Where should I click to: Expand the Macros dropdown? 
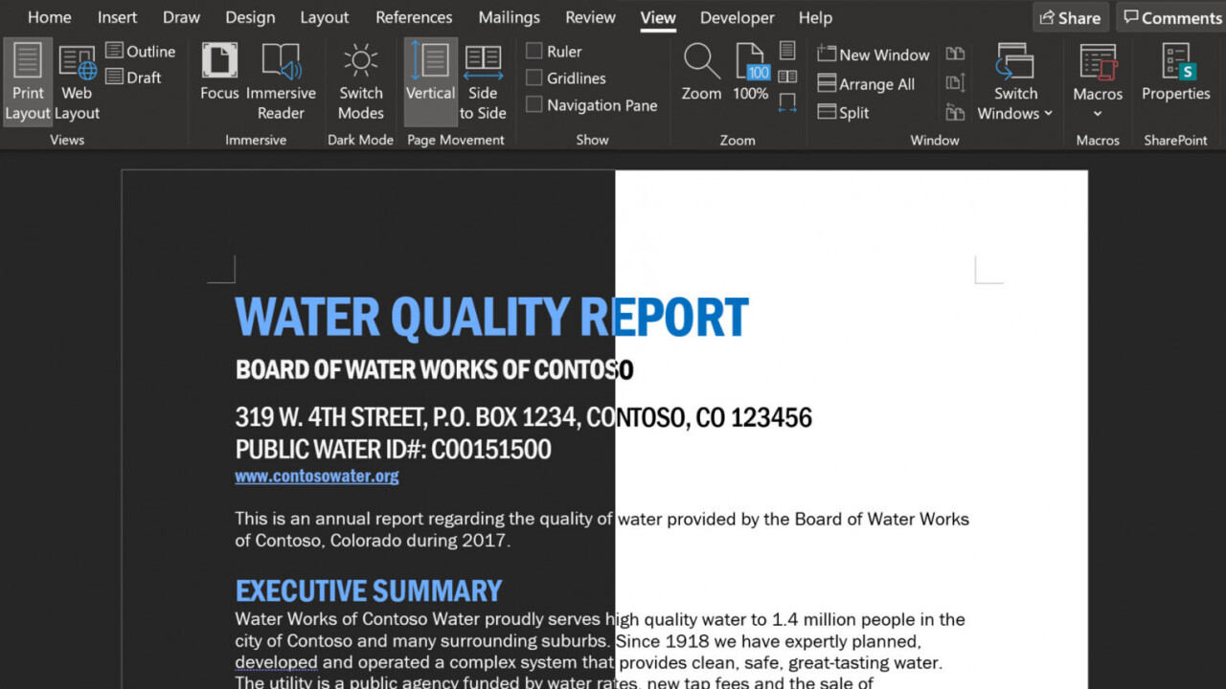1098,113
